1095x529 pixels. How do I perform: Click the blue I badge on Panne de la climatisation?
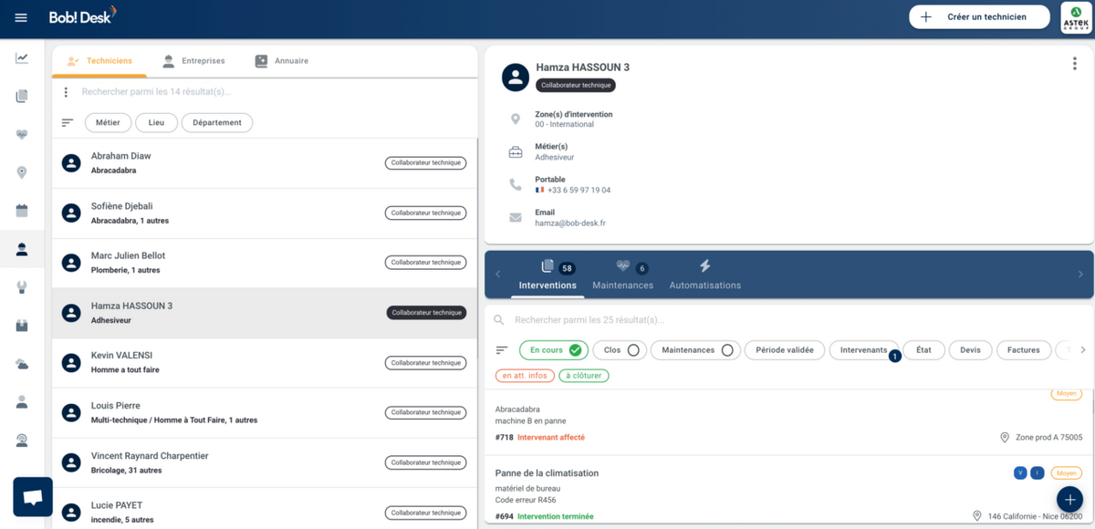[x=1038, y=473]
